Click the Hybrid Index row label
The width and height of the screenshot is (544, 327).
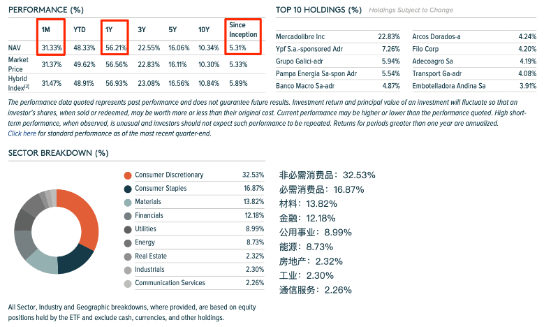pos(18,83)
